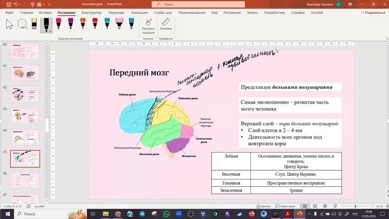Pick the Eraser tool in drawing tools
This screenshot has width=389, height=219.
[x=34, y=24]
